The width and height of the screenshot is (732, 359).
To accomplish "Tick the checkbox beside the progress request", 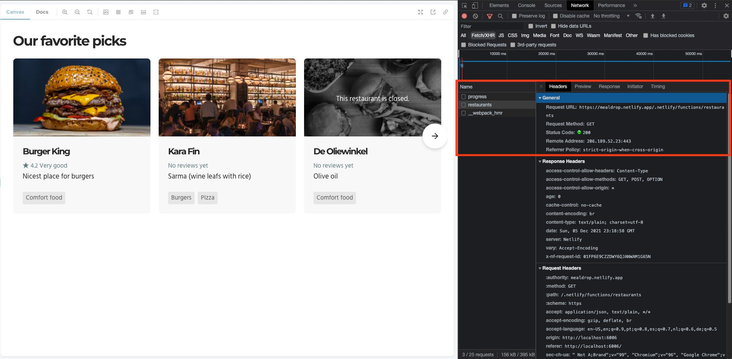I will click(x=464, y=97).
